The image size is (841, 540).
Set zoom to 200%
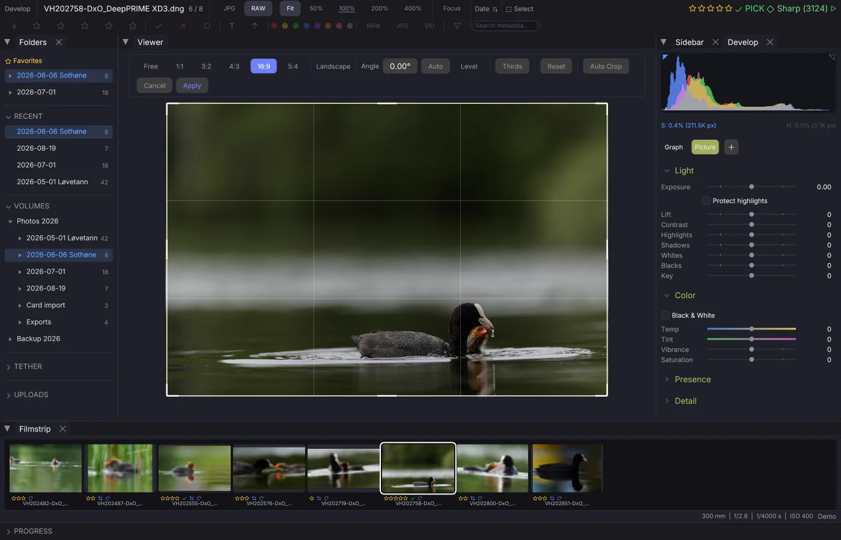pos(380,8)
